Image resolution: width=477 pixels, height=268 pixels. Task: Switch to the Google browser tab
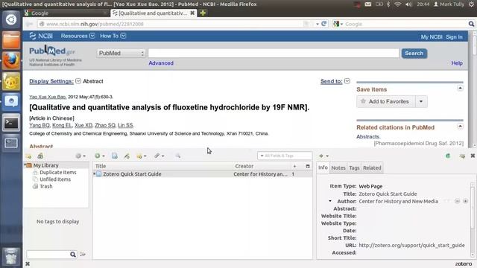point(66,13)
